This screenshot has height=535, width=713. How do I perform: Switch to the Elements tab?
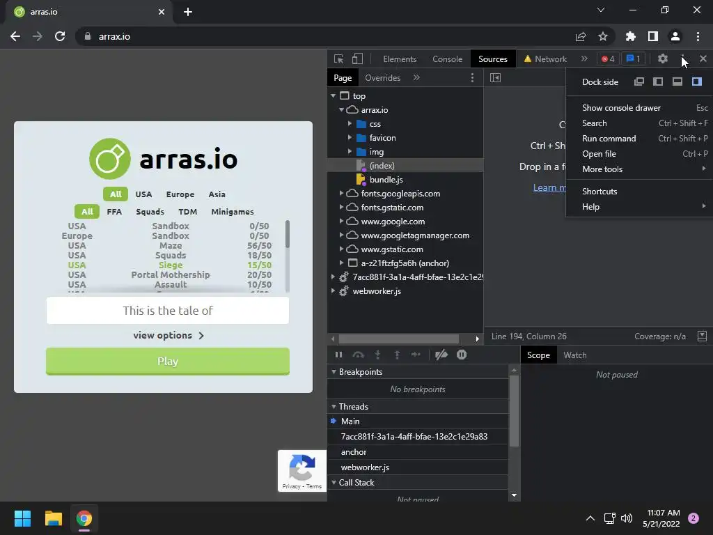400,59
